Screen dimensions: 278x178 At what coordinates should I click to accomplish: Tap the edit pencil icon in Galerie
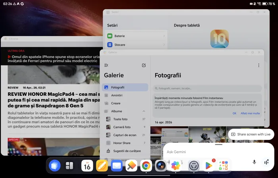pos(144,66)
